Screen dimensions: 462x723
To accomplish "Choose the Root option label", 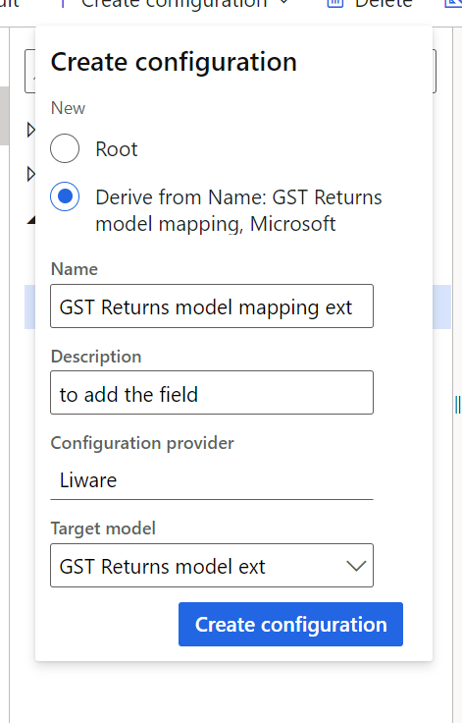I will point(117,149).
